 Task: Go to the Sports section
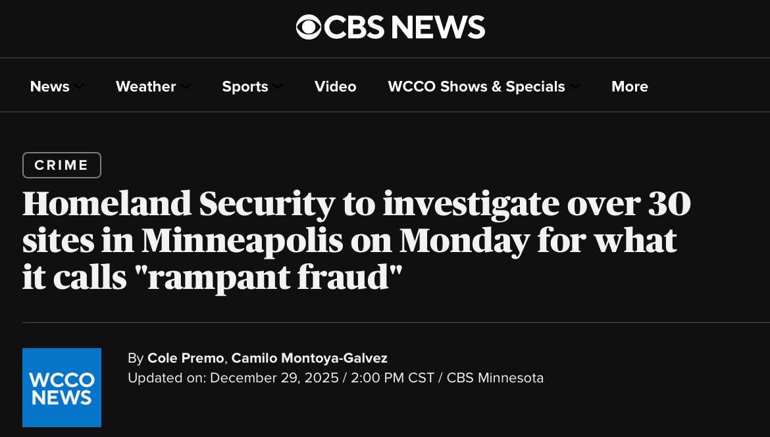point(245,86)
